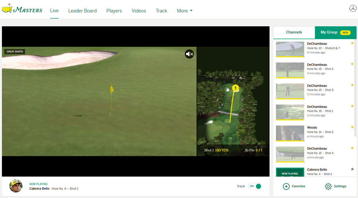Turn off the Track switch
Image resolution: width=358 pixels, height=198 pixels.
[x=255, y=186]
